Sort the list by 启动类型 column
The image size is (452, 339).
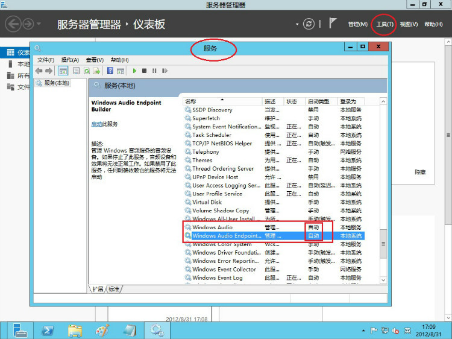pos(318,101)
